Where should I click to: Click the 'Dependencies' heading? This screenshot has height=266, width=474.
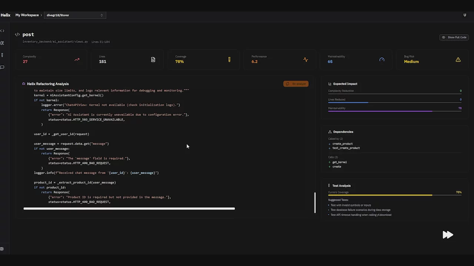tap(343, 132)
